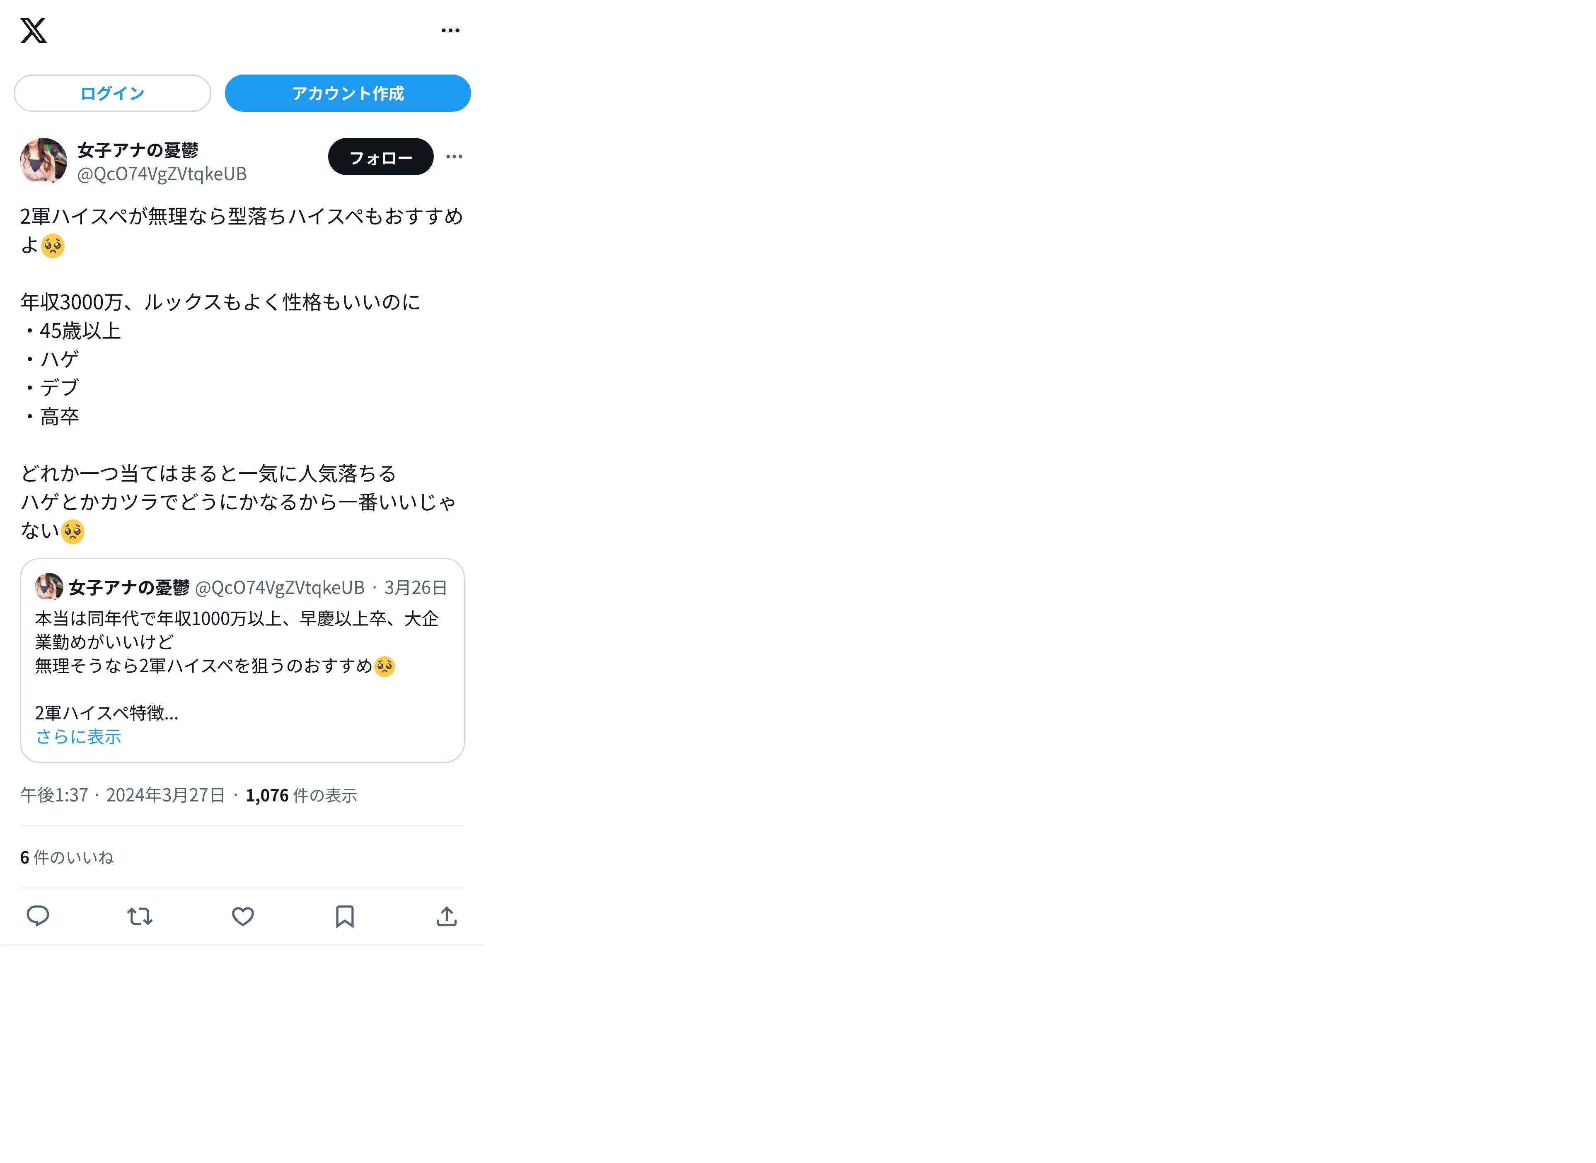This screenshot has width=1596, height=1163.
Task: Open the 6 件のいいね likes list
Action: (67, 857)
